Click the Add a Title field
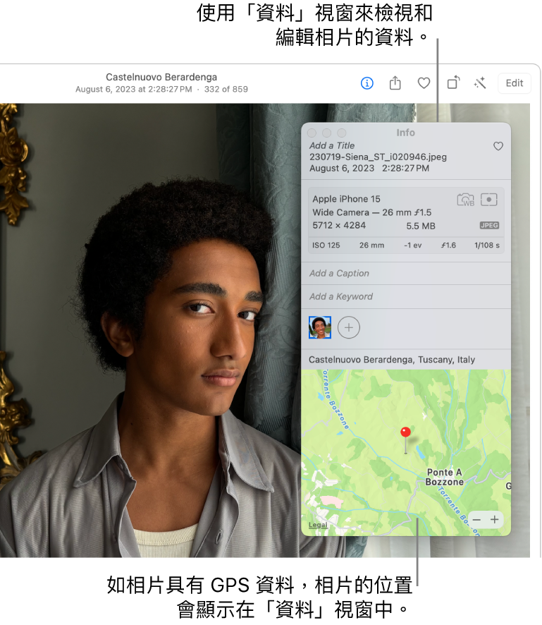The height and width of the screenshot is (625, 542). click(332, 146)
